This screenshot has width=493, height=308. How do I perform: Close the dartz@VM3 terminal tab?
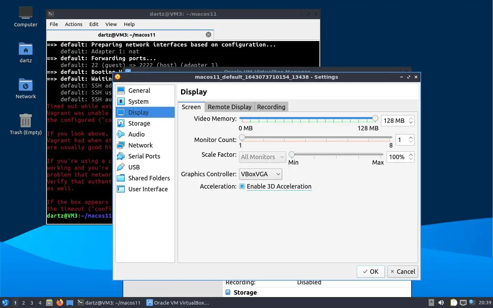[208, 35]
